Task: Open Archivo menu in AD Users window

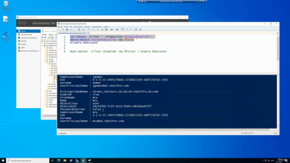Action: click(x=44, y=34)
